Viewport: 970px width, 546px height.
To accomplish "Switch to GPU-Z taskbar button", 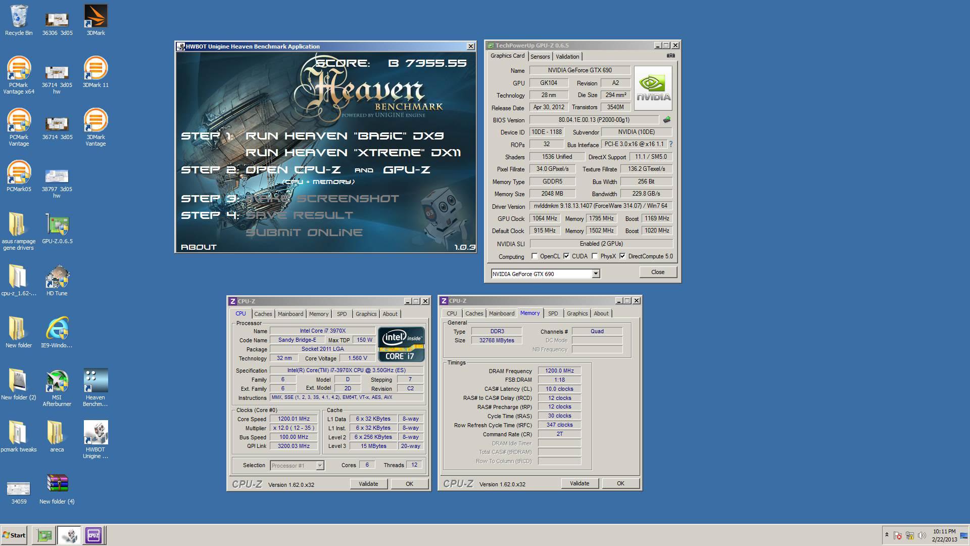I will pos(44,535).
